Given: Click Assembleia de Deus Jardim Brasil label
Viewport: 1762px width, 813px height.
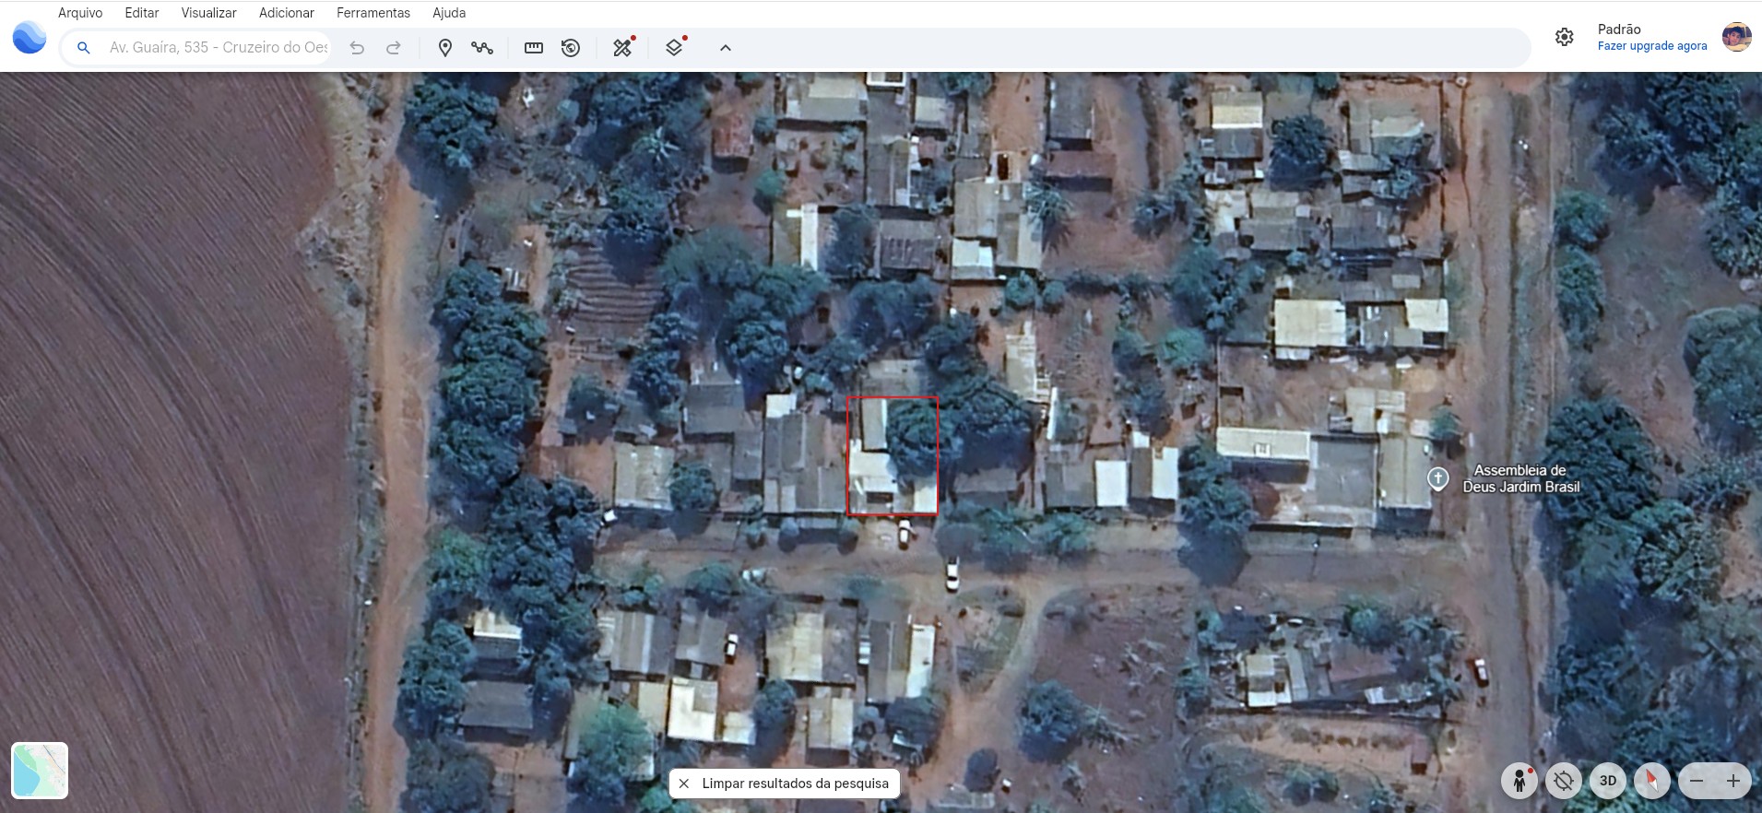Looking at the screenshot, I should 1521,478.
